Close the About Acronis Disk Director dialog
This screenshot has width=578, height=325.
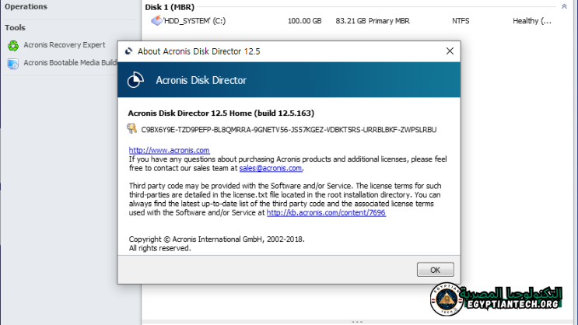(x=450, y=51)
